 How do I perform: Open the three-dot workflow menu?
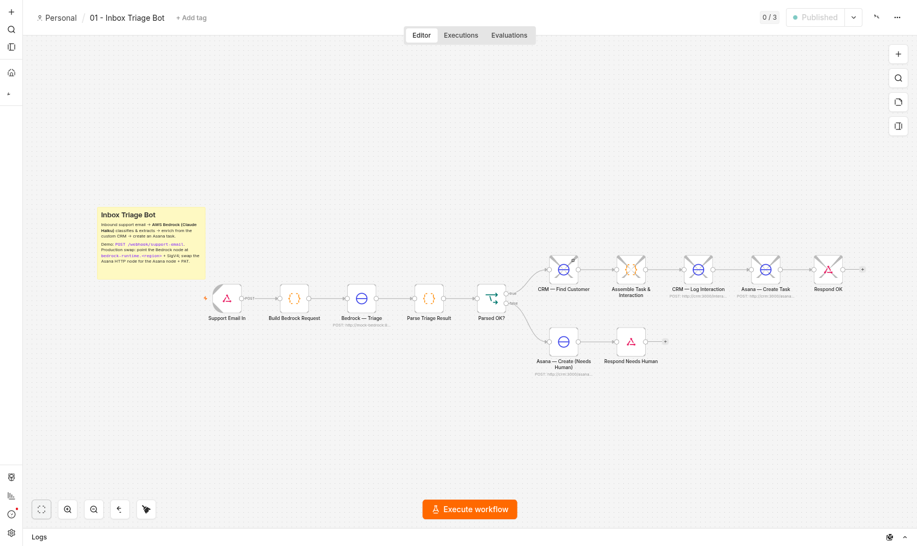click(897, 17)
